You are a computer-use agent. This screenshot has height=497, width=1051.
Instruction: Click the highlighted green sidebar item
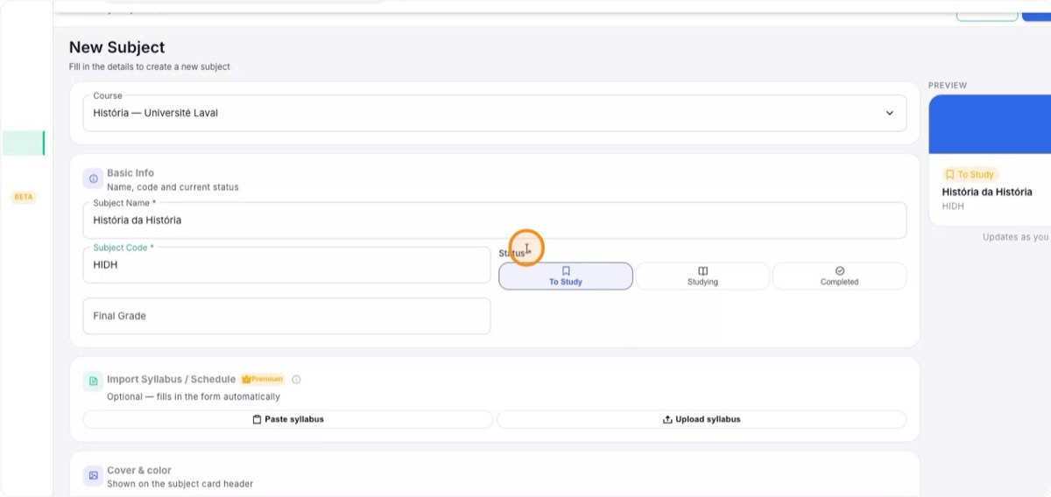(24, 143)
